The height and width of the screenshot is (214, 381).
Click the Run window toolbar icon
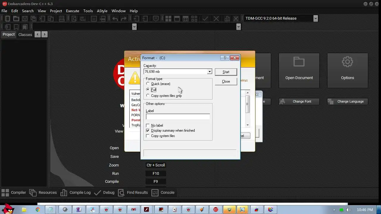coord(177,18)
